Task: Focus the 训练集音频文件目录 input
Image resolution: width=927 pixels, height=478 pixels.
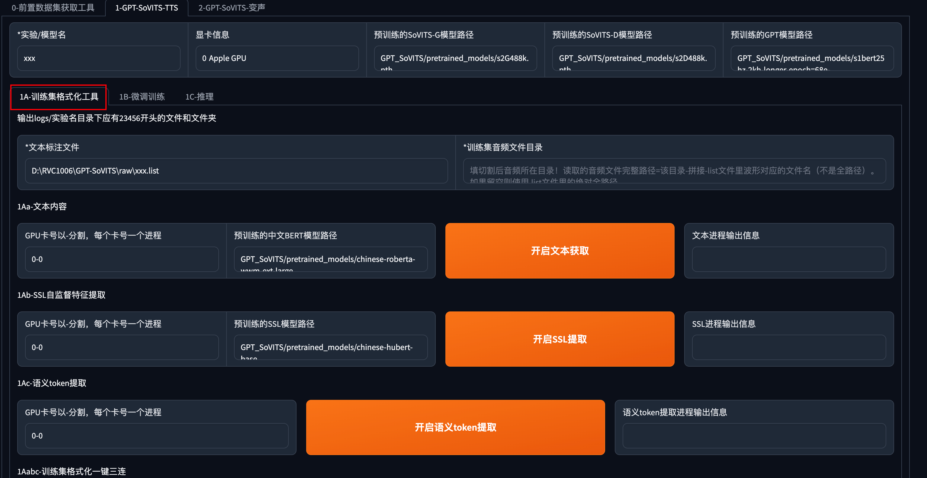Action: coord(674,171)
